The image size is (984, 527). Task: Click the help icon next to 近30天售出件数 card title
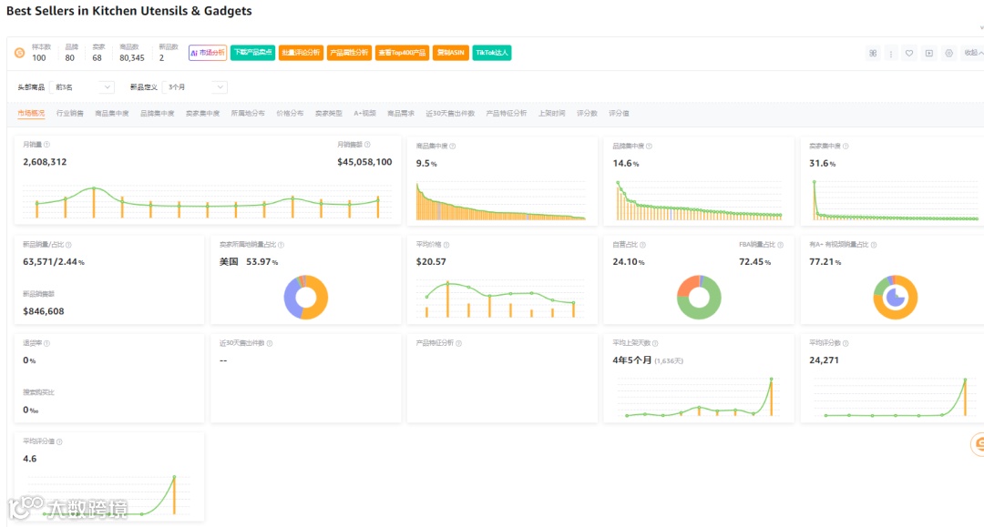pyautogui.click(x=269, y=343)
